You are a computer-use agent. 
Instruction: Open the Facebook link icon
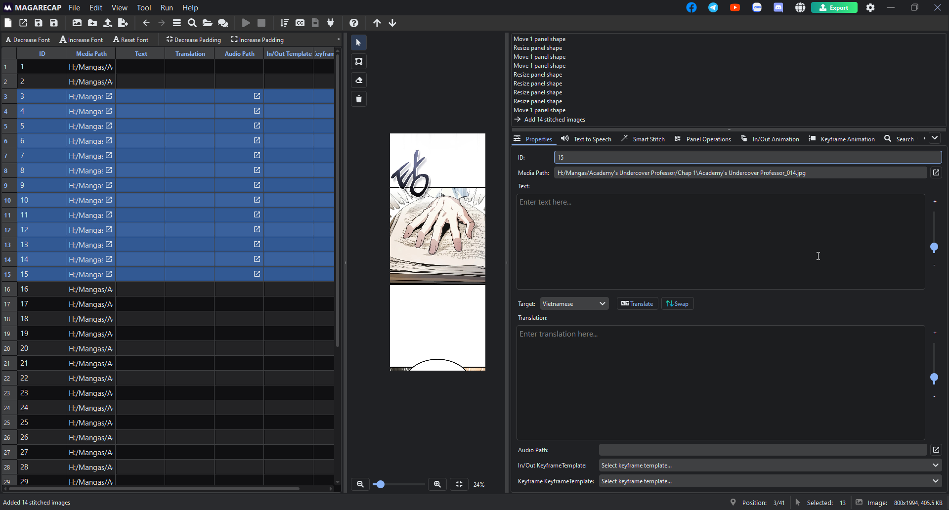pos(691,7)
